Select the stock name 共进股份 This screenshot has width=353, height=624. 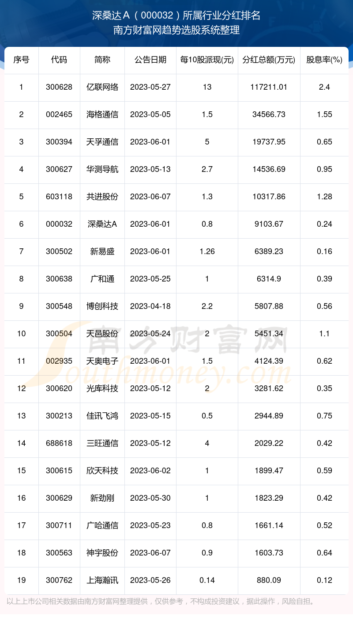[x=102, y=197]
